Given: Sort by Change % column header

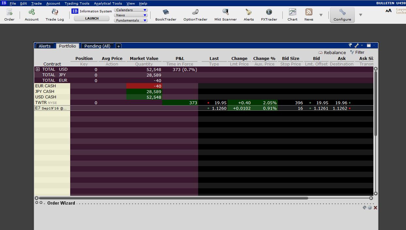Looking at the screenshot, I should (264, 59).
